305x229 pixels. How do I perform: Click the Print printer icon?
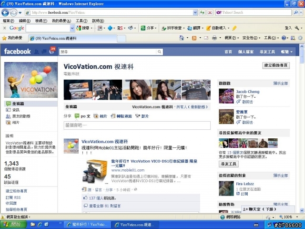[214, 38]
